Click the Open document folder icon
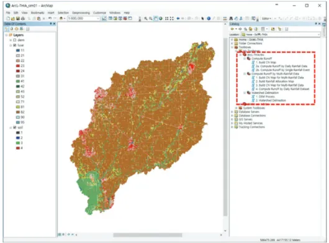Viewport: 329px width, 243px height. pos(13,19)
